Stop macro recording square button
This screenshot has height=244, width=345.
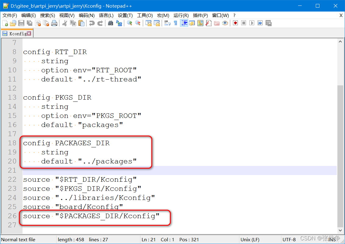tap(244, 23)
